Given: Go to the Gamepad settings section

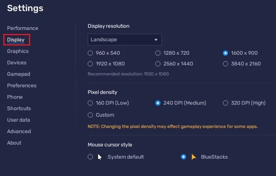Looking at the screenshot, I should [19, 74].
